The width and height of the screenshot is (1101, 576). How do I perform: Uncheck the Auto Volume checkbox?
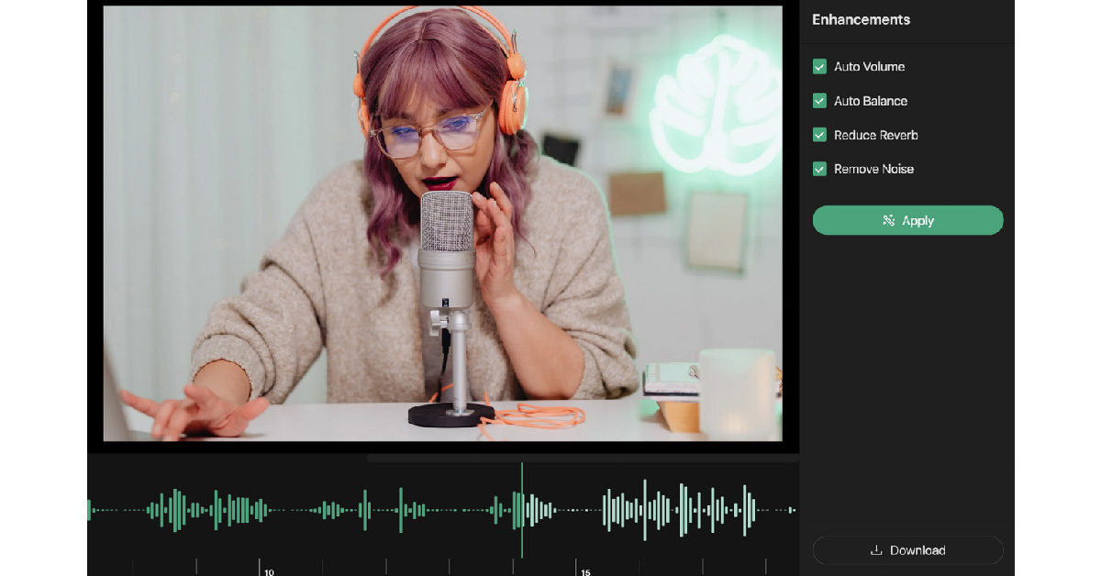point(819,67)
